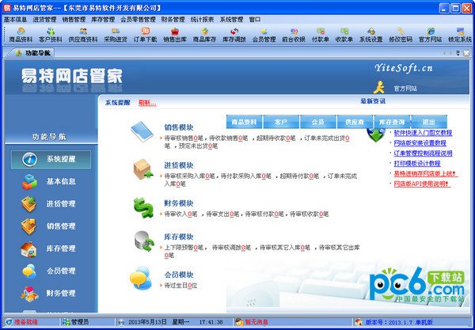Click the 商品资料 quick button
The image size is (475, 330).
point(244,122)
